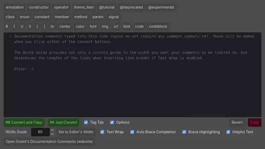This screenshot has width=265, height=149.
Task: Insert the url tag
Action: (x=116, y=26)
